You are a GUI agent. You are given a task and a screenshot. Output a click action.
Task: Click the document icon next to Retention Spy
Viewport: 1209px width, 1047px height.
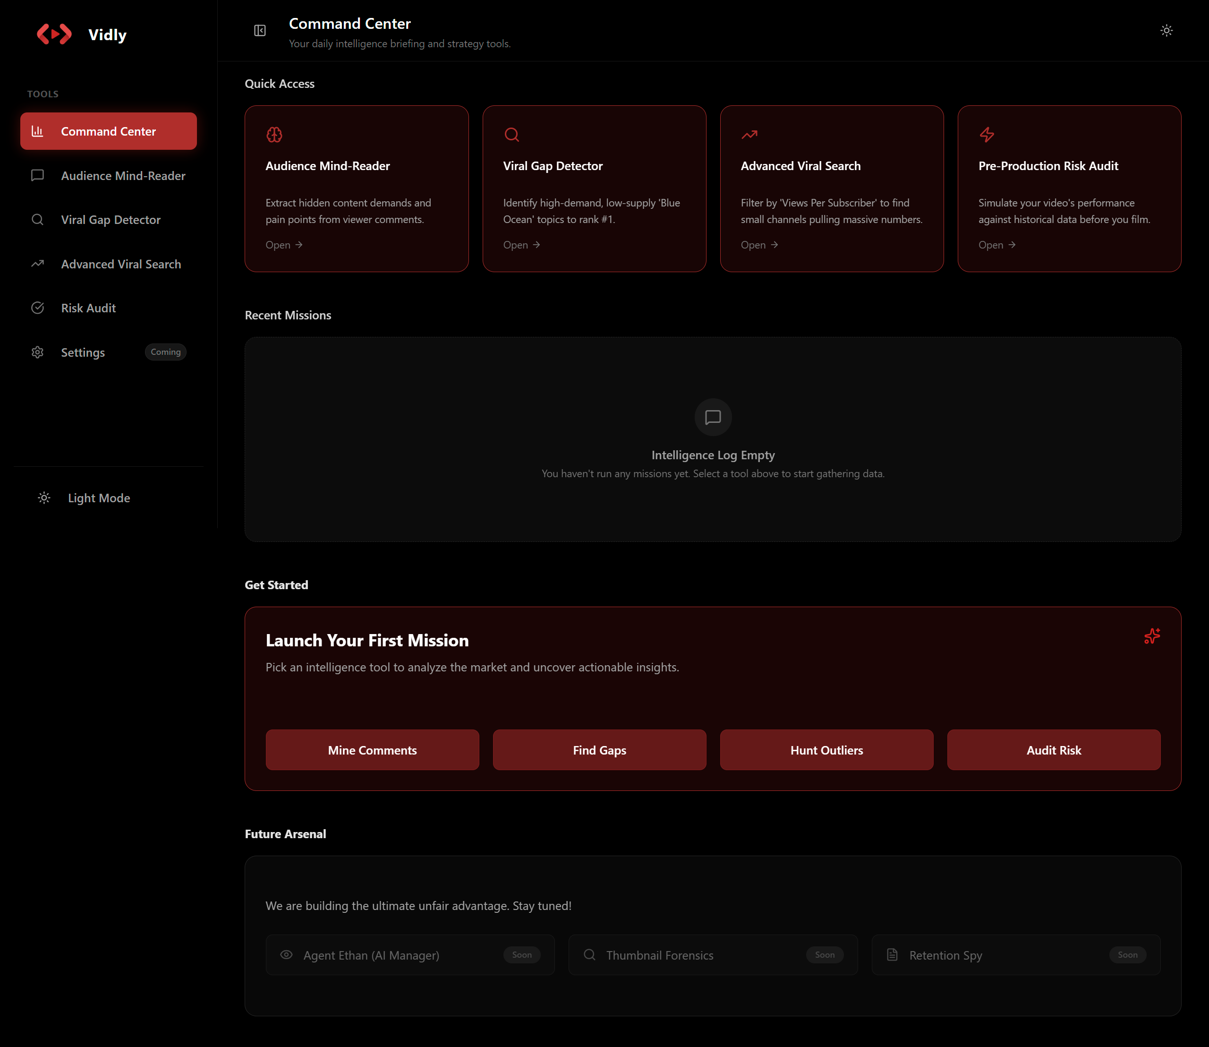(892, 955)
